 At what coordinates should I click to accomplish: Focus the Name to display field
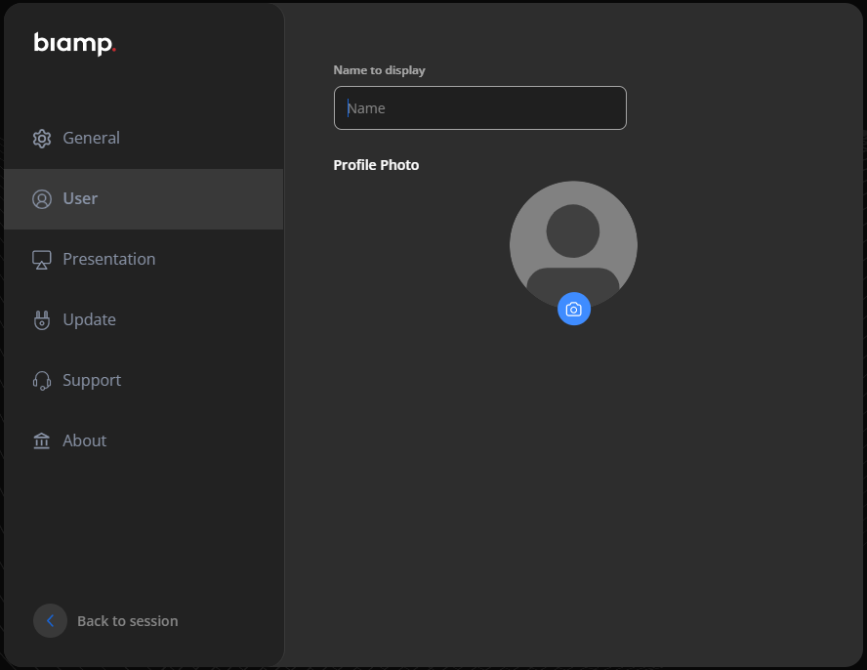tap(479, 108)
